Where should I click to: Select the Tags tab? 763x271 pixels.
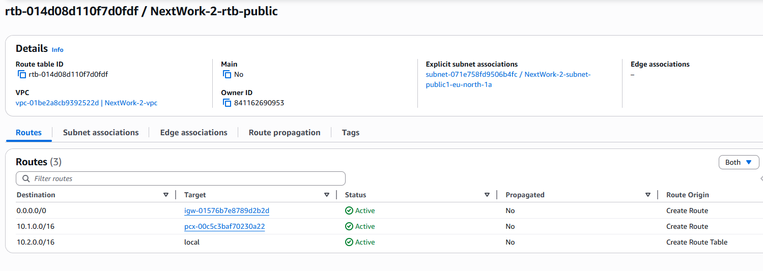350,133
